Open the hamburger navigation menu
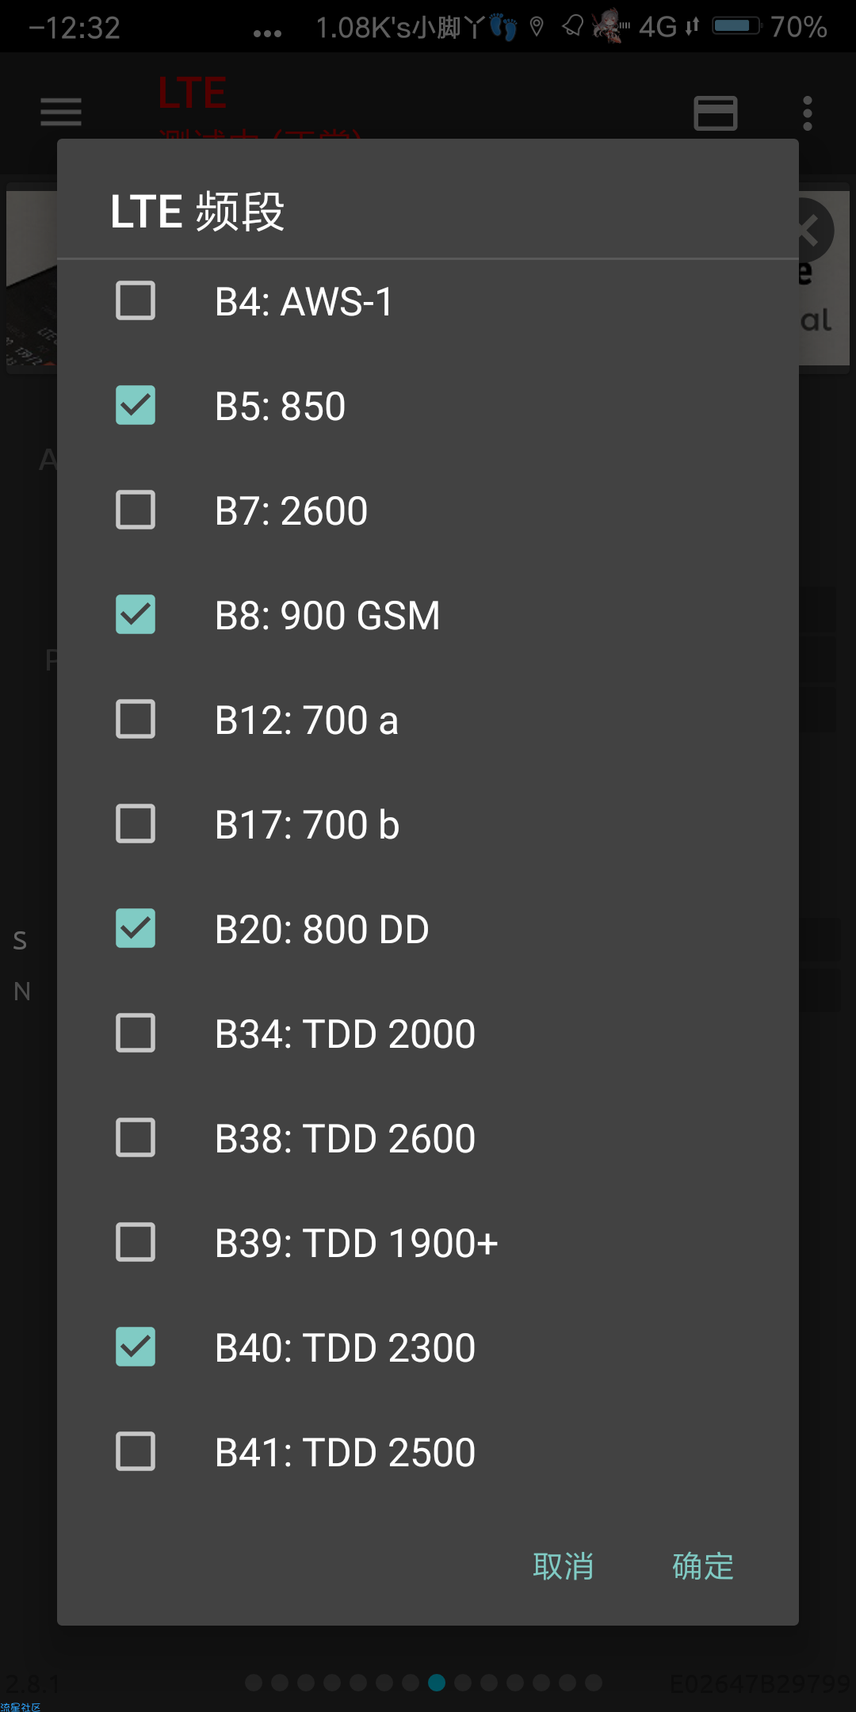The image size is (856, 1712). click(x=61, y=112)
